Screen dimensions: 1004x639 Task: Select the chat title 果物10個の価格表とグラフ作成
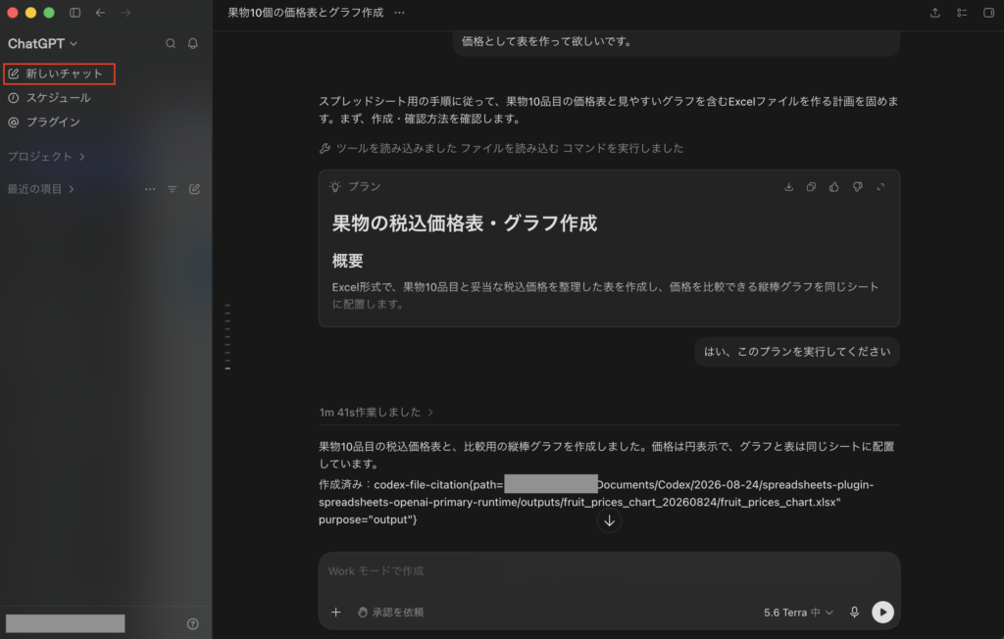[306, 13]
